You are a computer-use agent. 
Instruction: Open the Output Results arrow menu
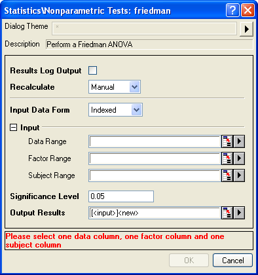(239, 213)
